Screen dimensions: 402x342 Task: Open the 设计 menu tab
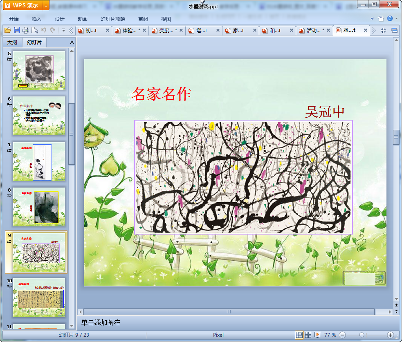pyautogui.click(x=59, y=19)
